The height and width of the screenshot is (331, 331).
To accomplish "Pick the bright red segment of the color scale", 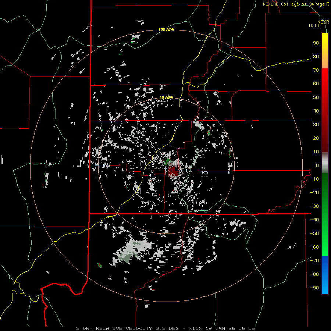I will [x=325, y=77].
